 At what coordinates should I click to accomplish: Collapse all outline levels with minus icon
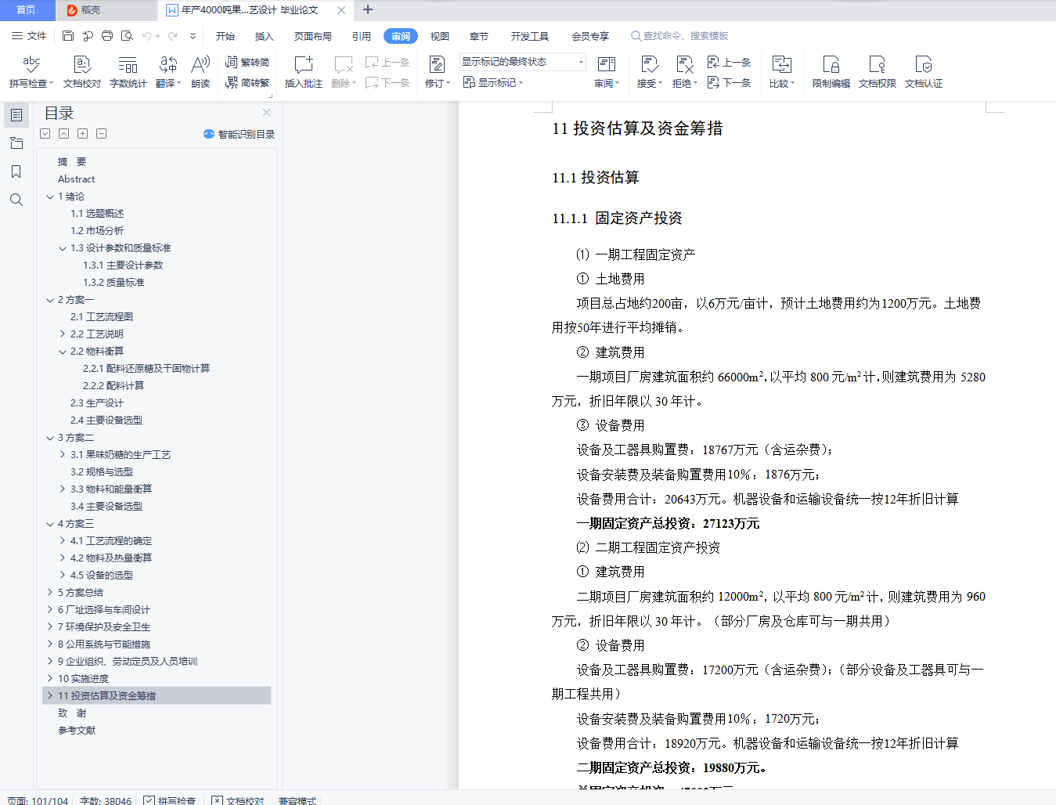[x=102, y=134]
